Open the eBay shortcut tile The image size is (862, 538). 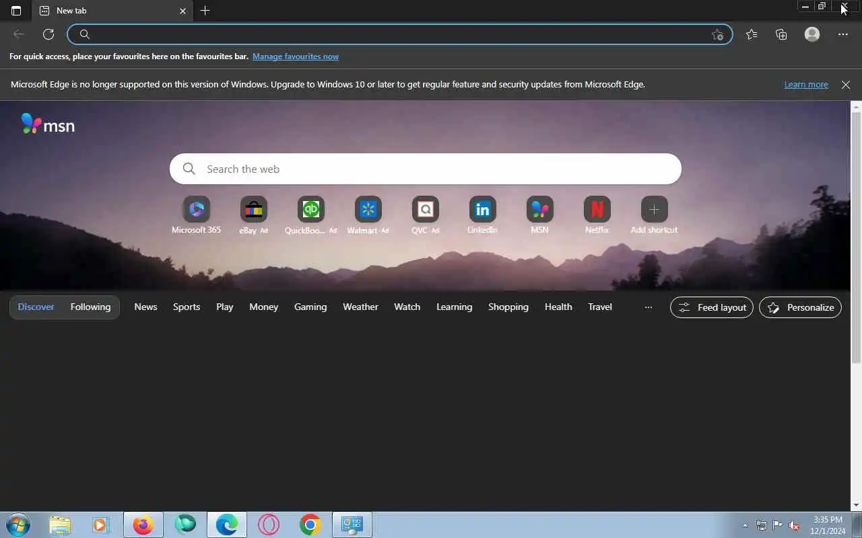point(254,215)
